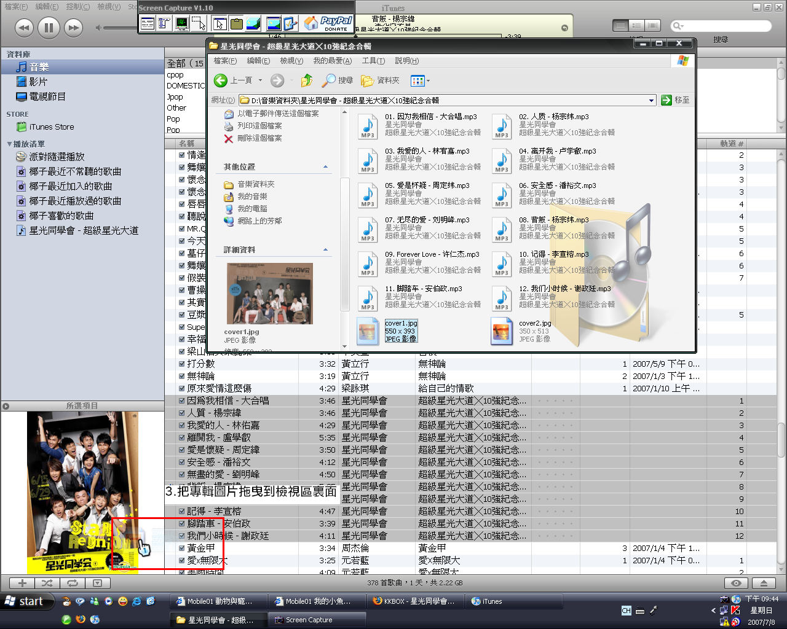This screenshot has height=629, width=787.
Task: Collapse the 播放清單 group in iTunes
Action: [9, 144]
